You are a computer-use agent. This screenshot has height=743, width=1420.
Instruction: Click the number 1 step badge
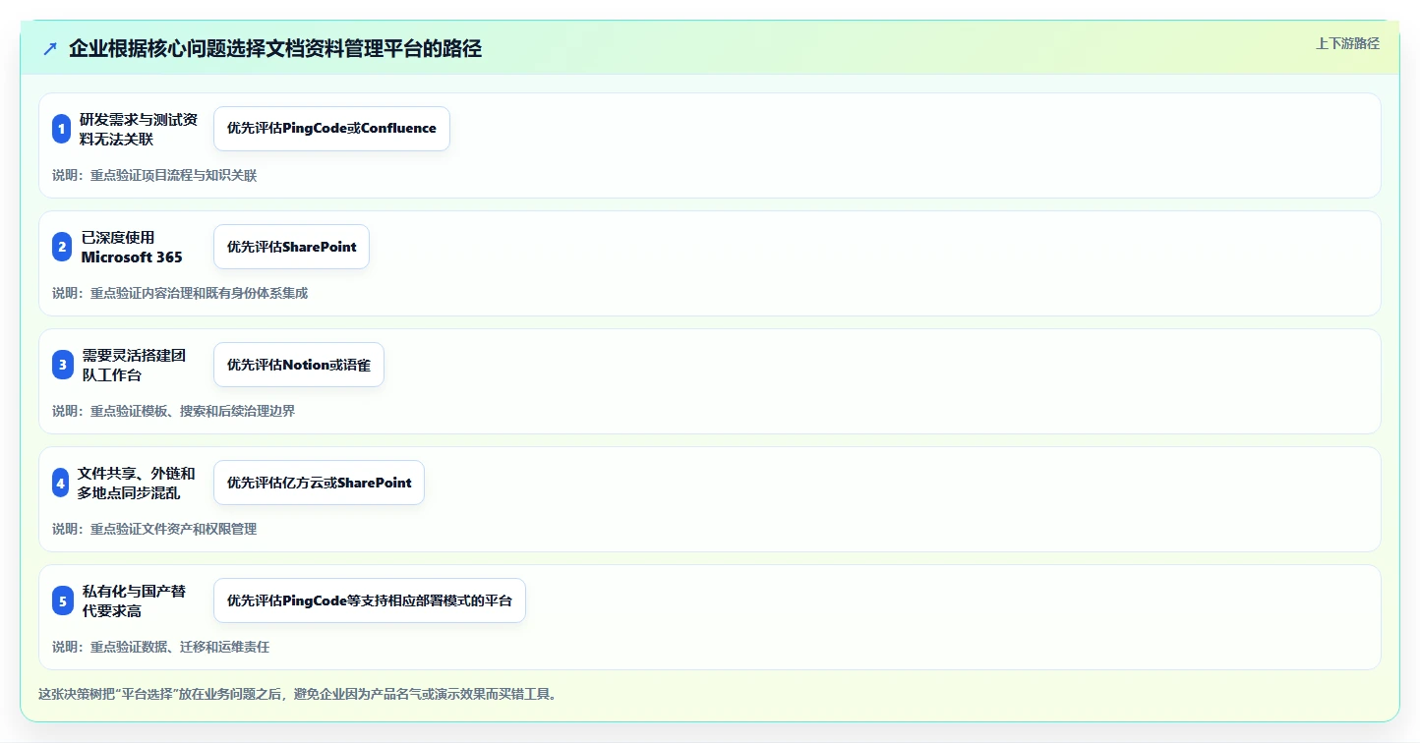coord(62,129)
